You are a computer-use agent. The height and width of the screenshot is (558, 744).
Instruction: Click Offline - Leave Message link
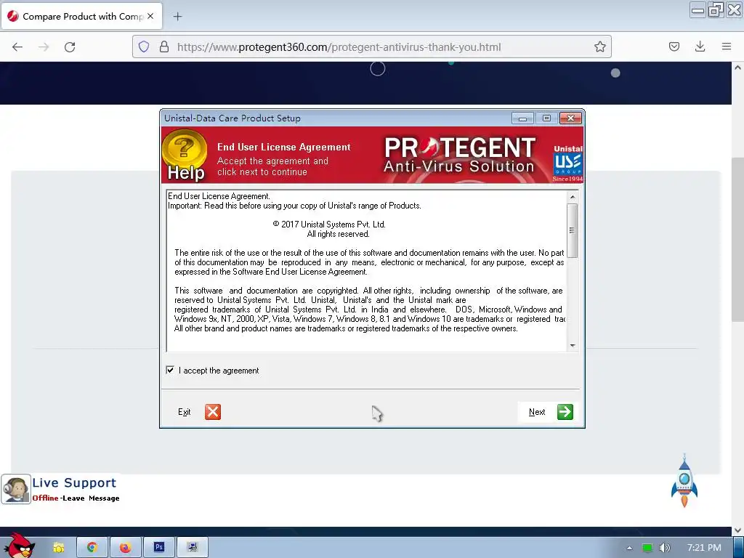(76, 498)
